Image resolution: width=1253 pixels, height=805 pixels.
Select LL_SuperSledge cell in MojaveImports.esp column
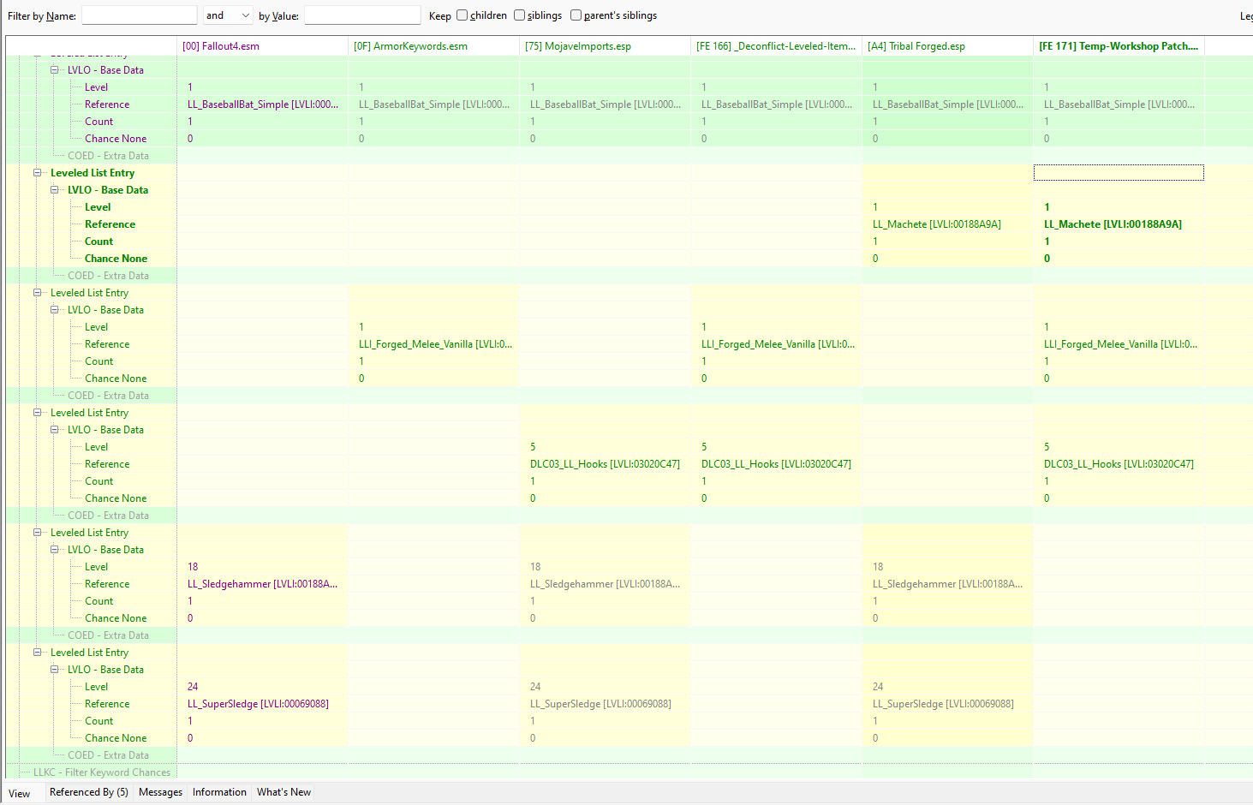point(605,704)
